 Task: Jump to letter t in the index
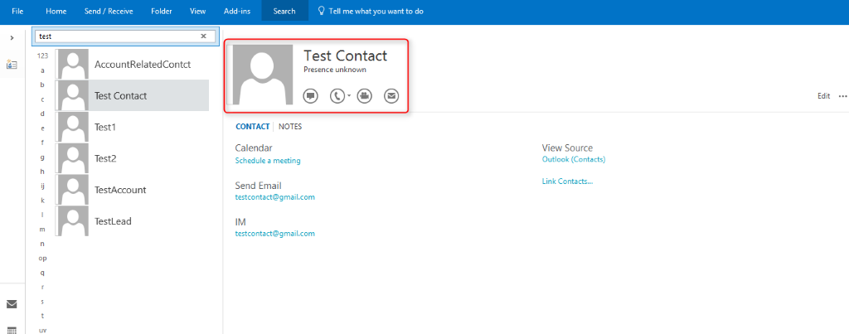point(43,316)
